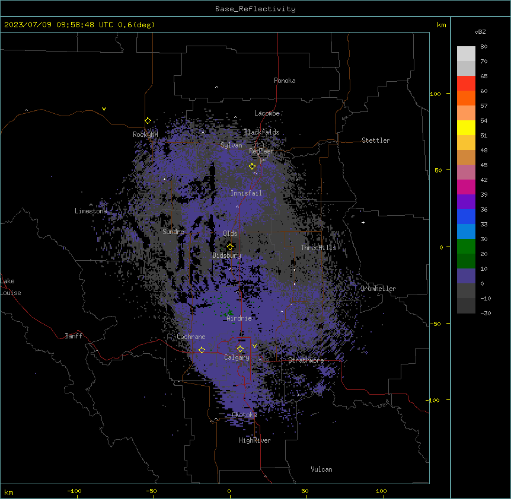Pick the magenta 42 dBZ legend swatch
The width and height of the screenshot is (511, 499).
click(466, 187)
